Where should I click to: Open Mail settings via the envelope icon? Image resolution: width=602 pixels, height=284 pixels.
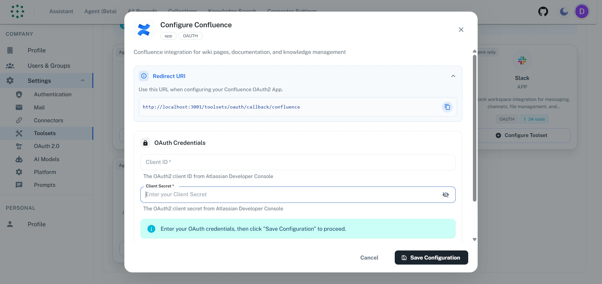[19, 107]
